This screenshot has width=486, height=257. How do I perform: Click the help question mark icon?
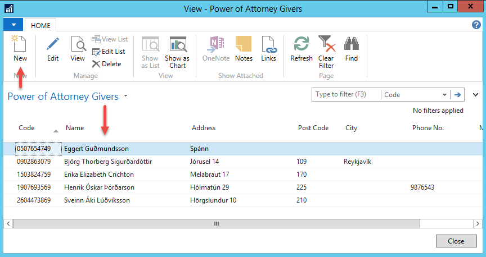476,25
